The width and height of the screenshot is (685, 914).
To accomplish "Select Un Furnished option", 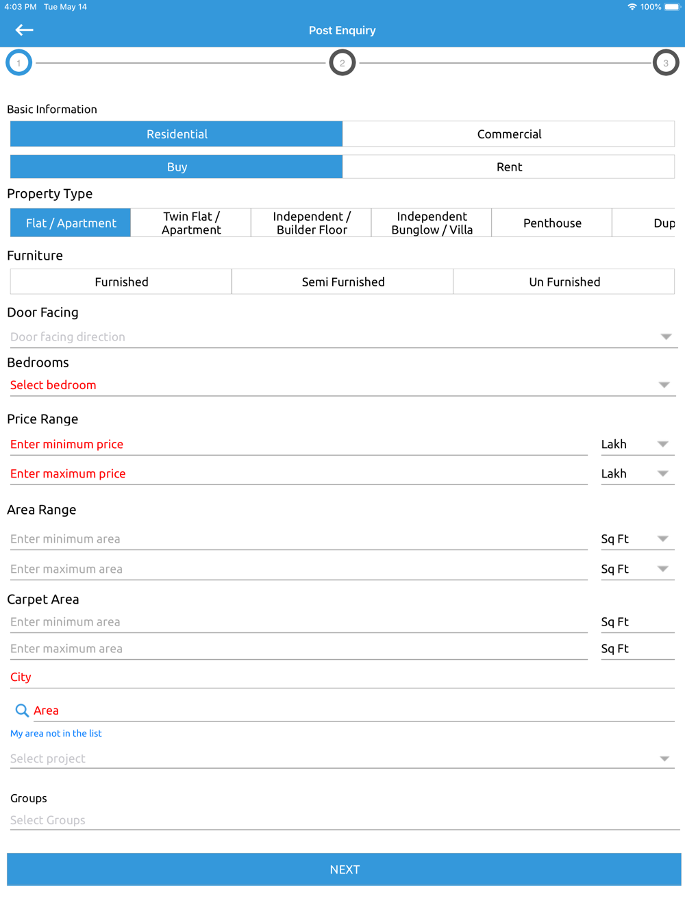I will 564,282.
